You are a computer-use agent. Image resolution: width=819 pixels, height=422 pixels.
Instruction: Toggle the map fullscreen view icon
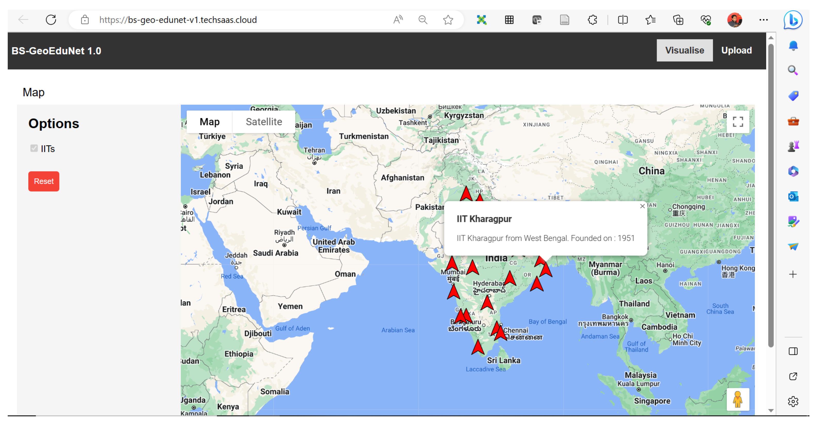(738, 122)
